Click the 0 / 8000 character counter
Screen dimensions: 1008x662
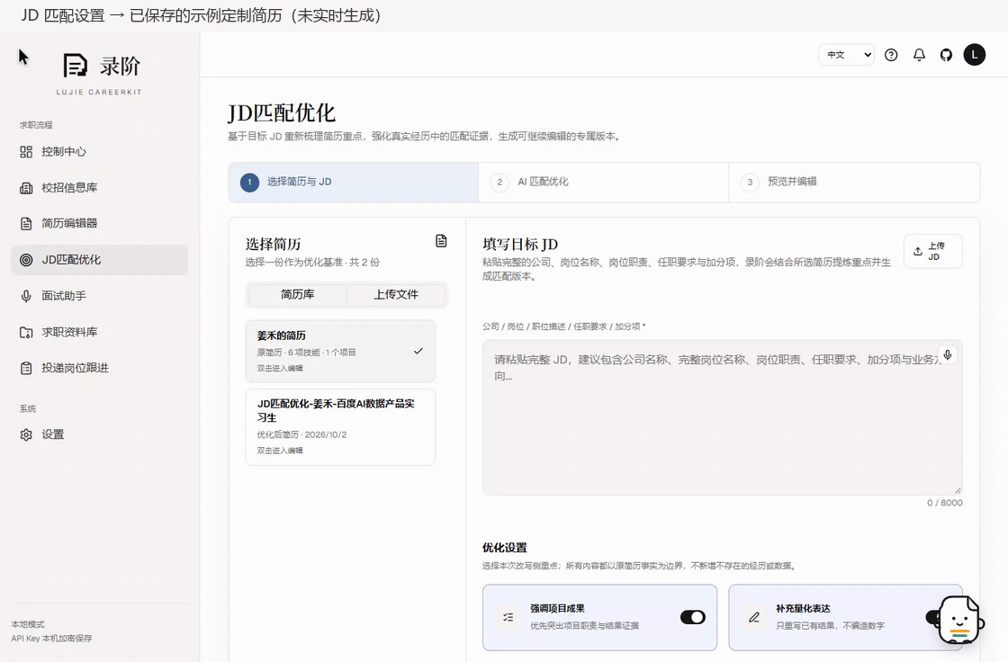click(944, 503)
